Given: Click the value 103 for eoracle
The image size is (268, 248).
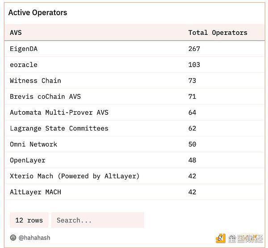Looking at the screenshot, I should (194, 65).
